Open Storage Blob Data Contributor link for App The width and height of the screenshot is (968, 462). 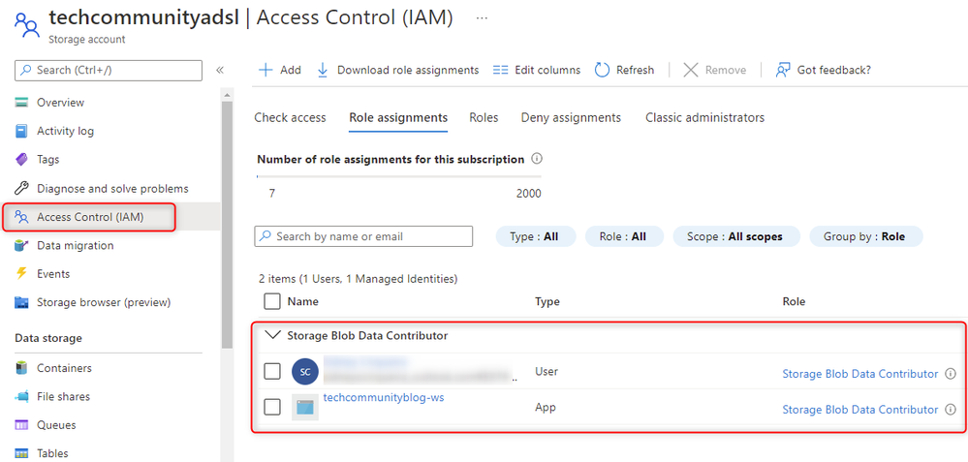coord(860,410)
